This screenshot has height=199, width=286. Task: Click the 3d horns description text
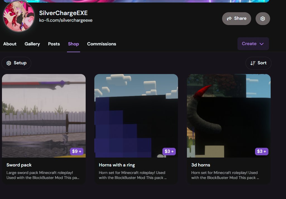[x=225, y=175]
